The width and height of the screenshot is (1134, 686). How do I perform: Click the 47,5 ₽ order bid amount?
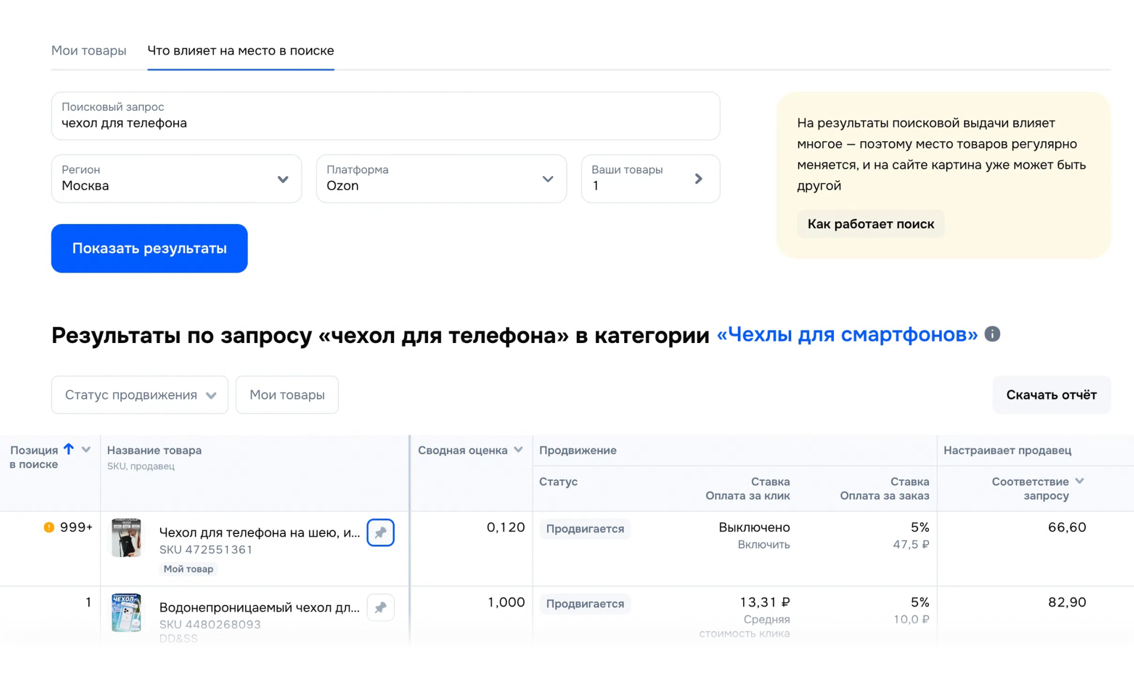coord(911,545)
